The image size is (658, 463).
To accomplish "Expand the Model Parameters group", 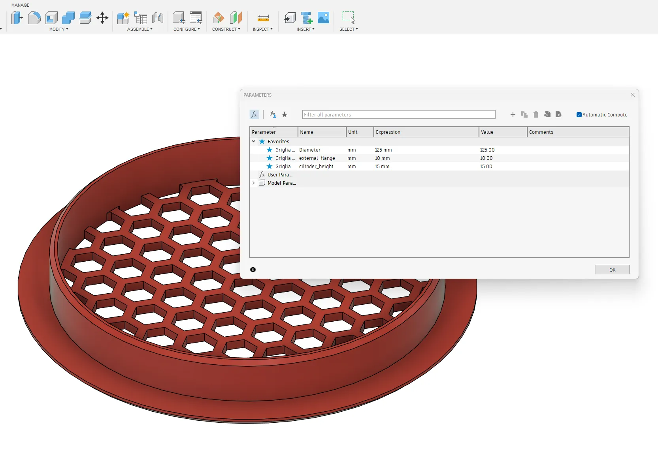I will [x=254, y=183].
